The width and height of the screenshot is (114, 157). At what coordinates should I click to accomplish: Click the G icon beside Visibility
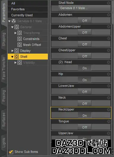click(20, 63)
